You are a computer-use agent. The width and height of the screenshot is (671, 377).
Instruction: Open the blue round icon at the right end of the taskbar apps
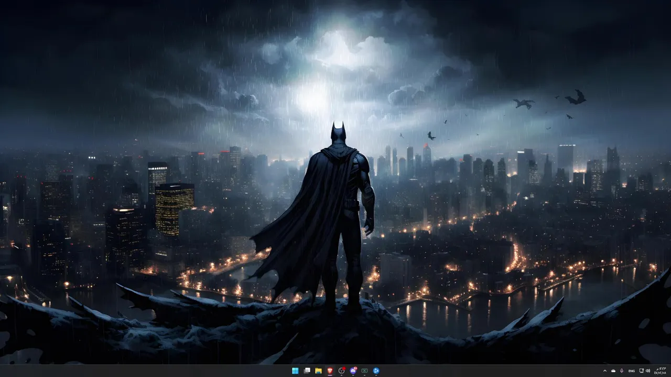(376, 371)
